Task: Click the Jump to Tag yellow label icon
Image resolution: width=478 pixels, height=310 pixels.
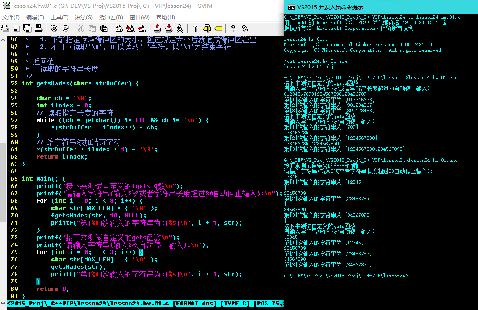Action: 218,28
